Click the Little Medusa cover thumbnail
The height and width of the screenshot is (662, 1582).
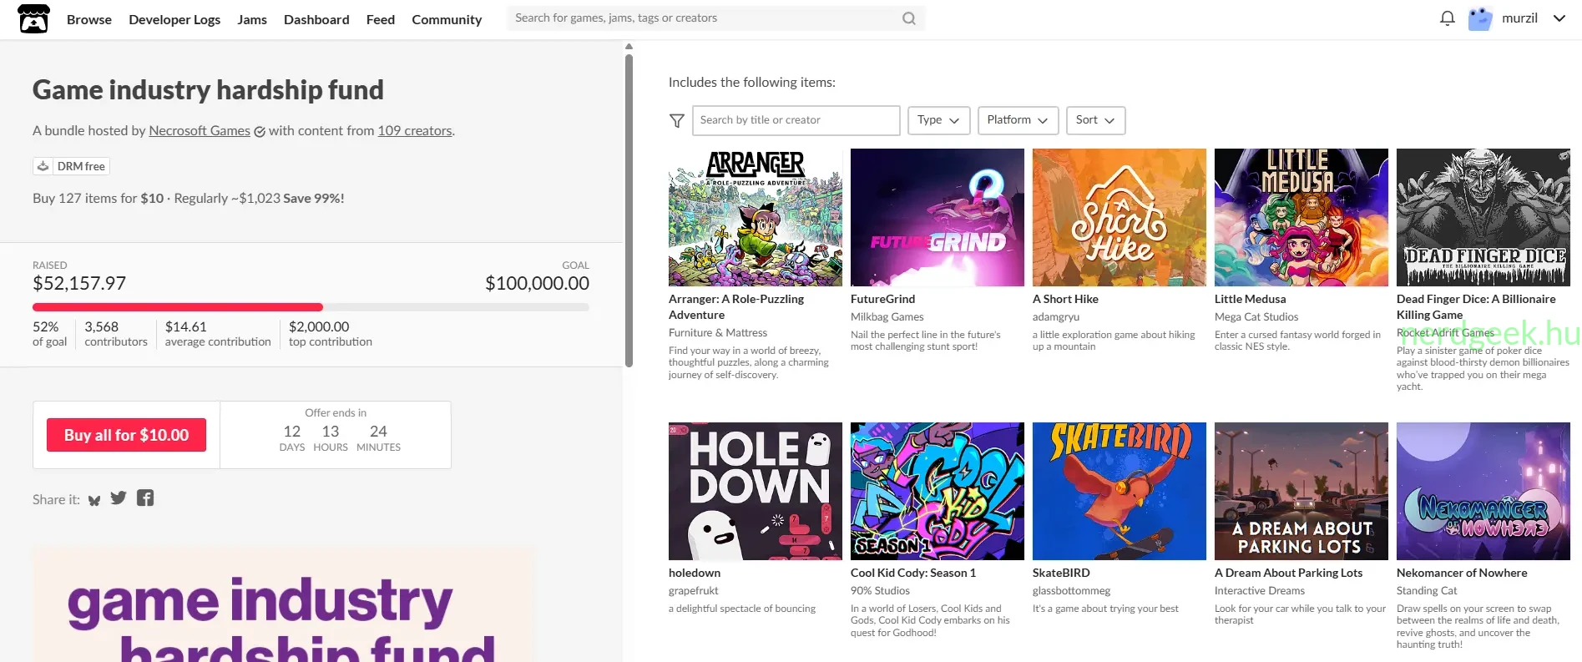tap(1301, 217)
